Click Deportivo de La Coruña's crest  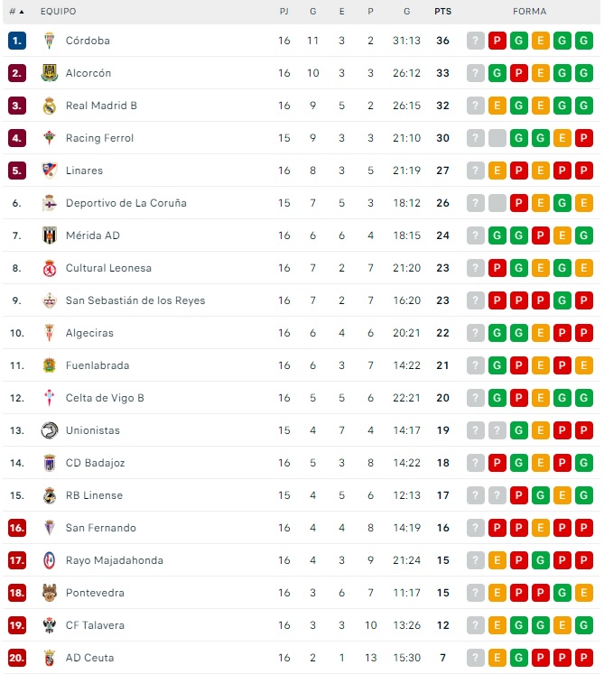click(50, 203)
